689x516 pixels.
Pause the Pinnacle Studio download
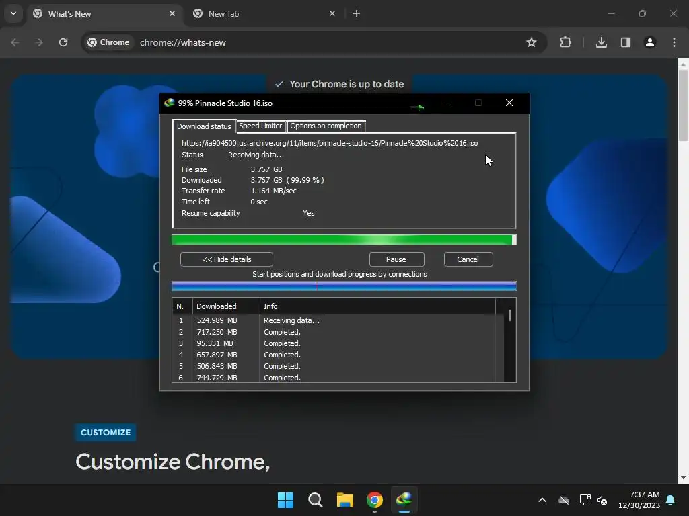(396, 259)
